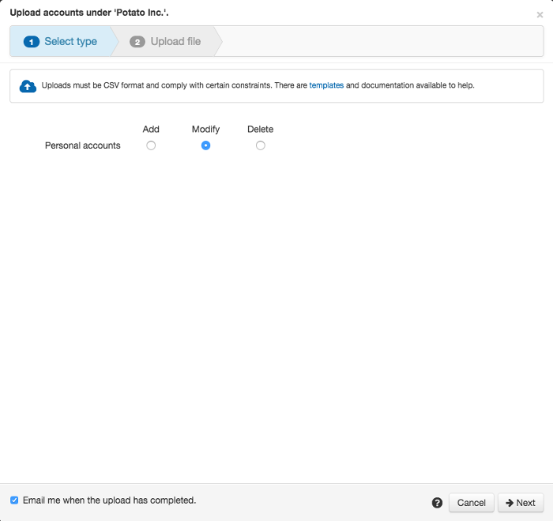Choose the Modify radio for Personal accounts

point(205,145)
